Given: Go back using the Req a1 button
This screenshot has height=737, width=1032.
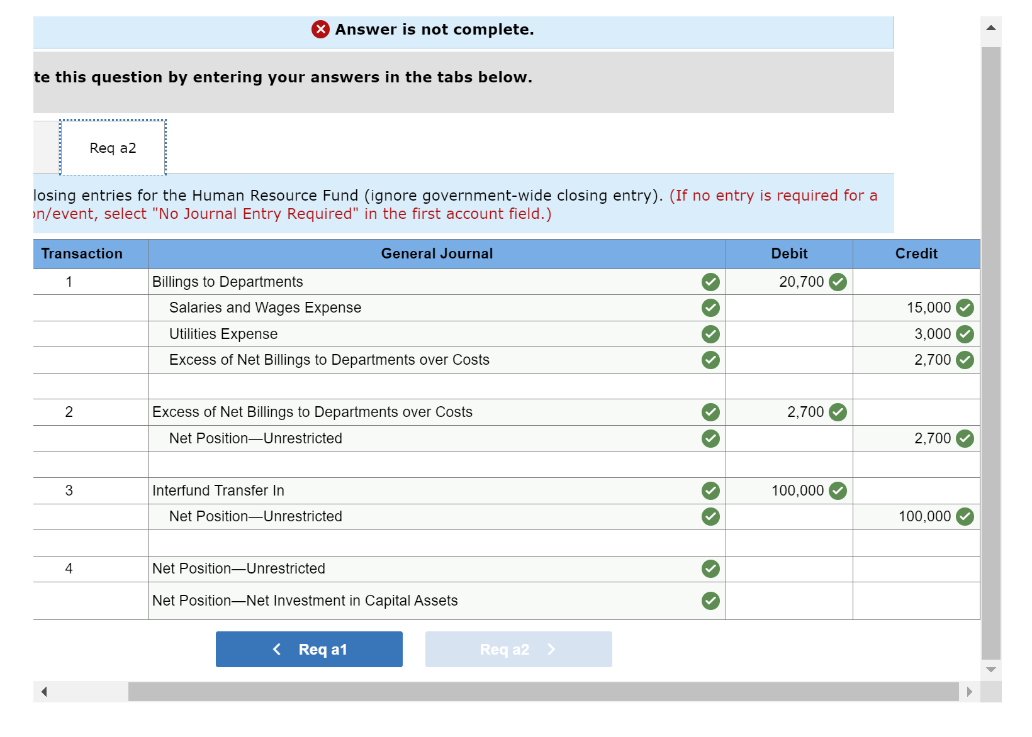Looking at the screenshot, I should [309, 649].
